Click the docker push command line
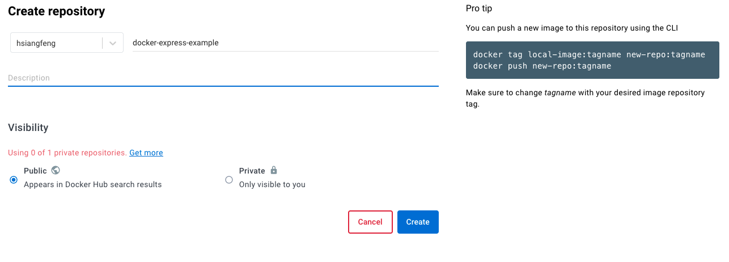The image size is (729, 262). (x=542, y=66)
